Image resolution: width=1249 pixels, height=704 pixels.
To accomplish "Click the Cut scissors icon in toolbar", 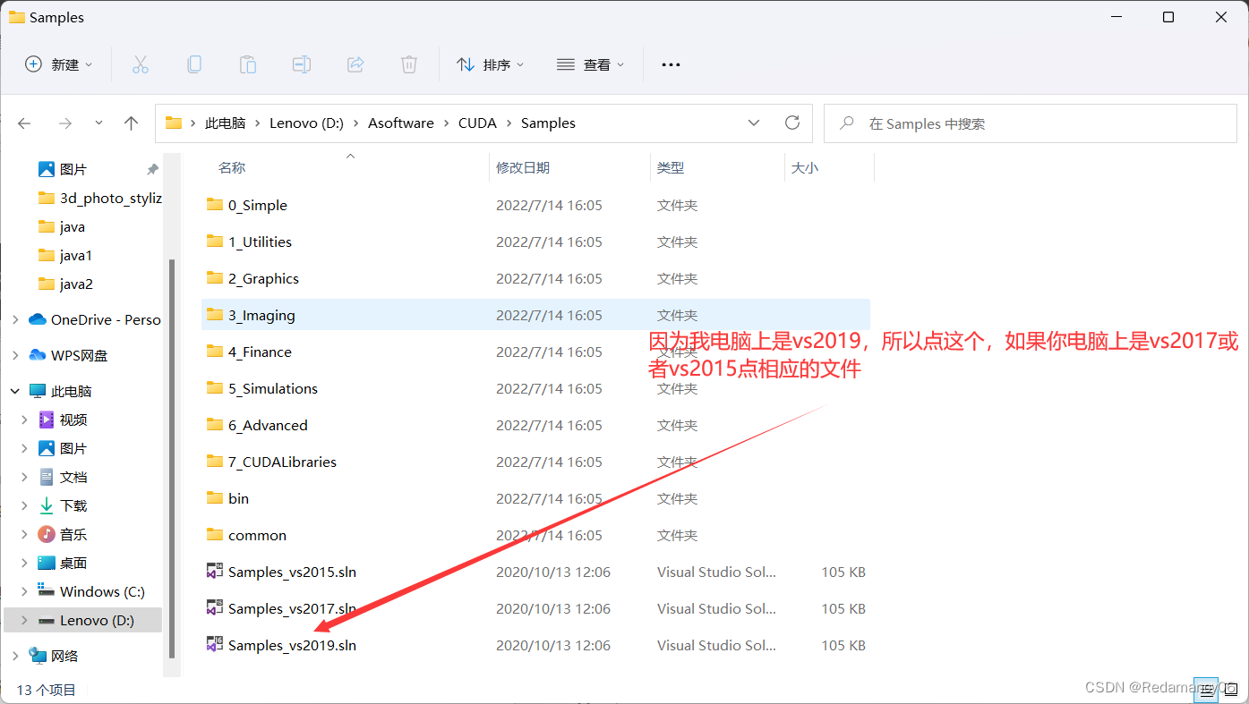I will point(140,64).
